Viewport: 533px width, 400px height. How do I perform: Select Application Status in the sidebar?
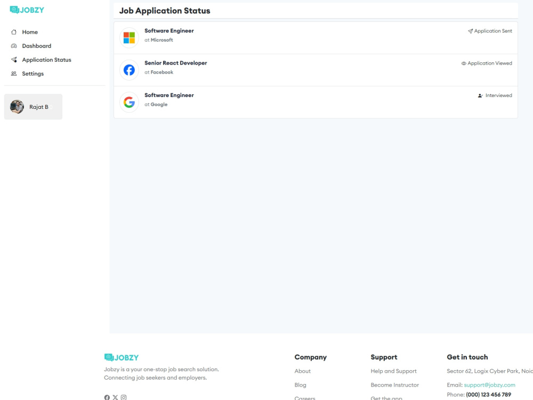click(46, 60)
